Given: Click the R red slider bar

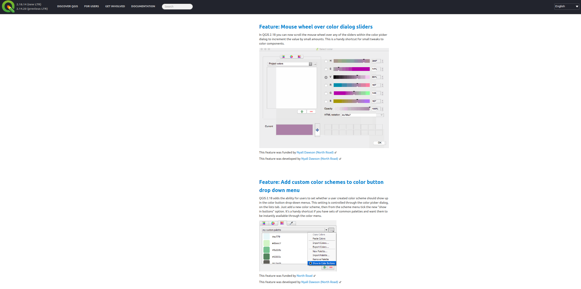Looking at the screenshot, I should tap(352, 85).
